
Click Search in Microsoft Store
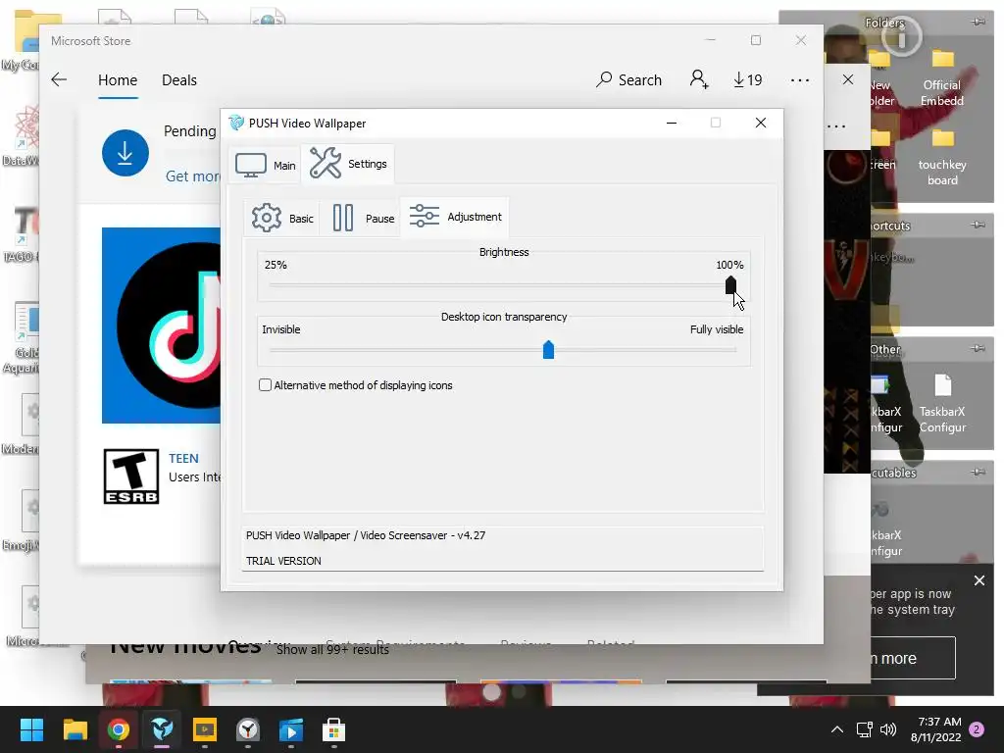pyautogui.click(x=628, y=80)
